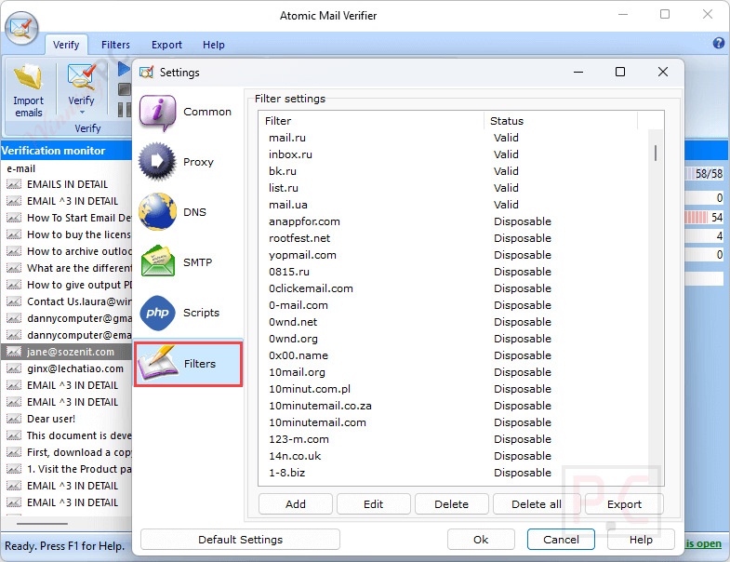Viewport: 730px width, 562px height.
Task: Select the inbox.ru filter row
Action: [454, 154]
